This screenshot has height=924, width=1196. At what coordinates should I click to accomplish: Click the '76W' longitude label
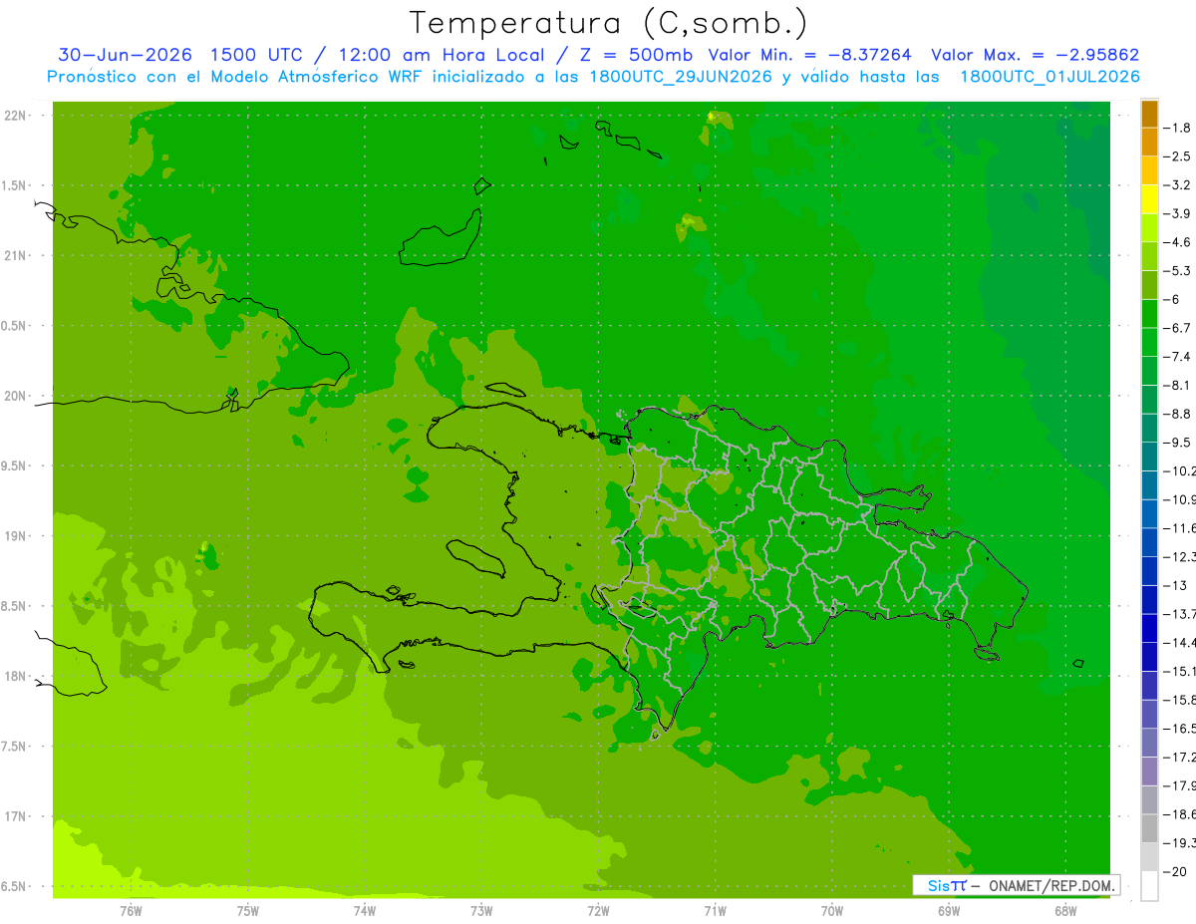(131, 910)
